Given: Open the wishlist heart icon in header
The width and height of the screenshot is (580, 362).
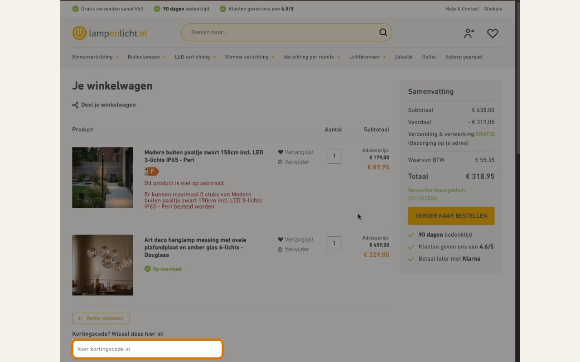Looking at the screenshot, I should pos(493,33).
